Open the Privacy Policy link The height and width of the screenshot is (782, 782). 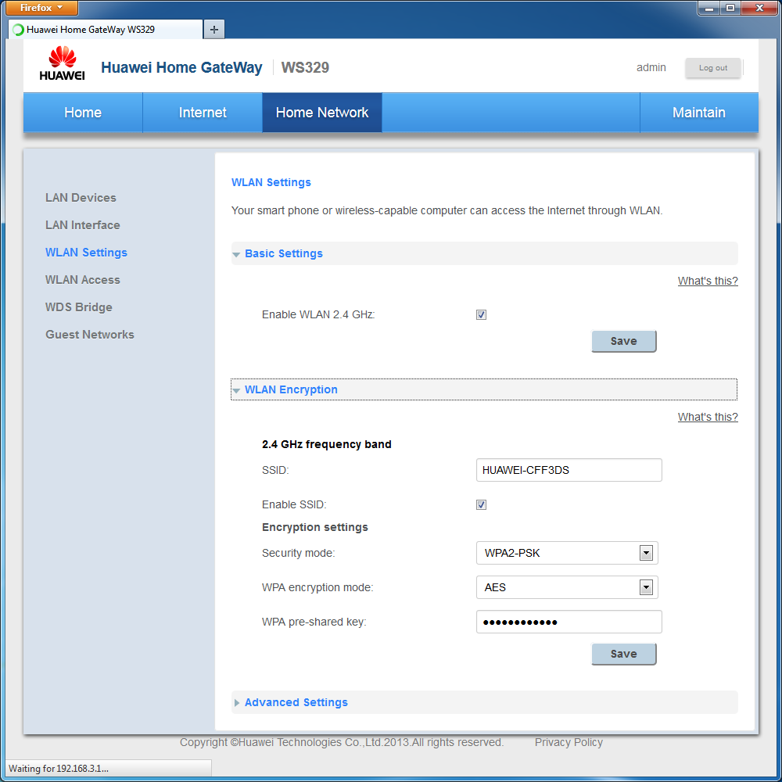point(569,742)
